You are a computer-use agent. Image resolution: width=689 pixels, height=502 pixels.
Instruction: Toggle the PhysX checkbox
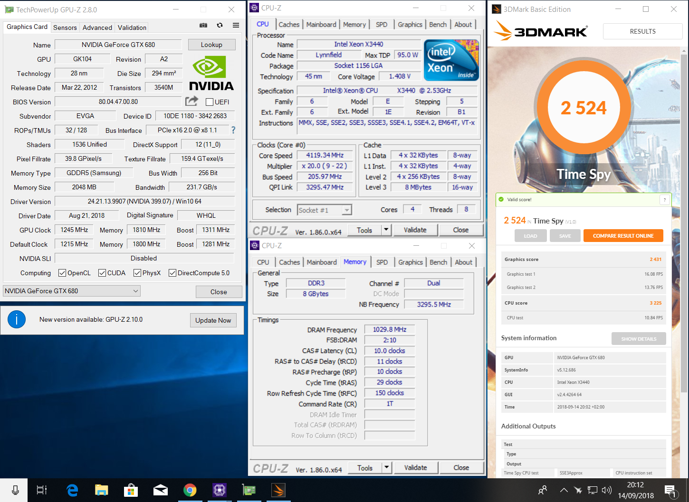click(x=137, y=273)
